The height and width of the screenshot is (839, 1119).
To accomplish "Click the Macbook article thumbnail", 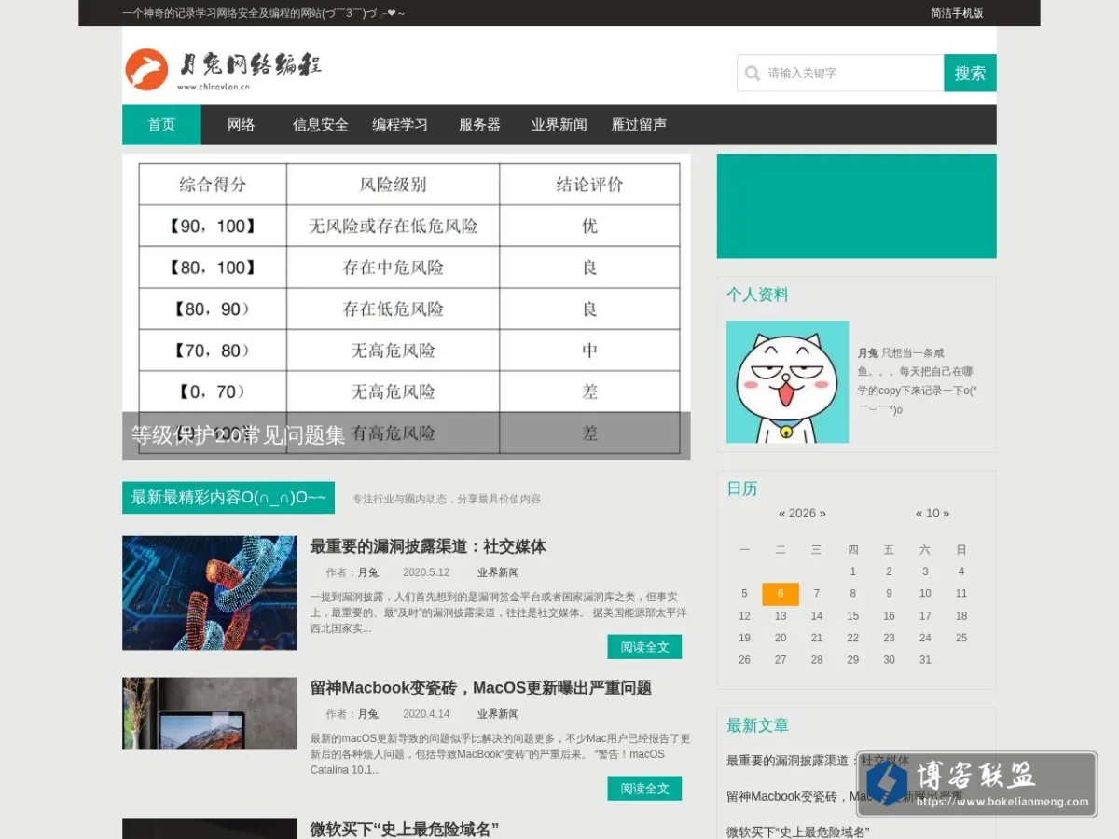I will coord(210,713).
